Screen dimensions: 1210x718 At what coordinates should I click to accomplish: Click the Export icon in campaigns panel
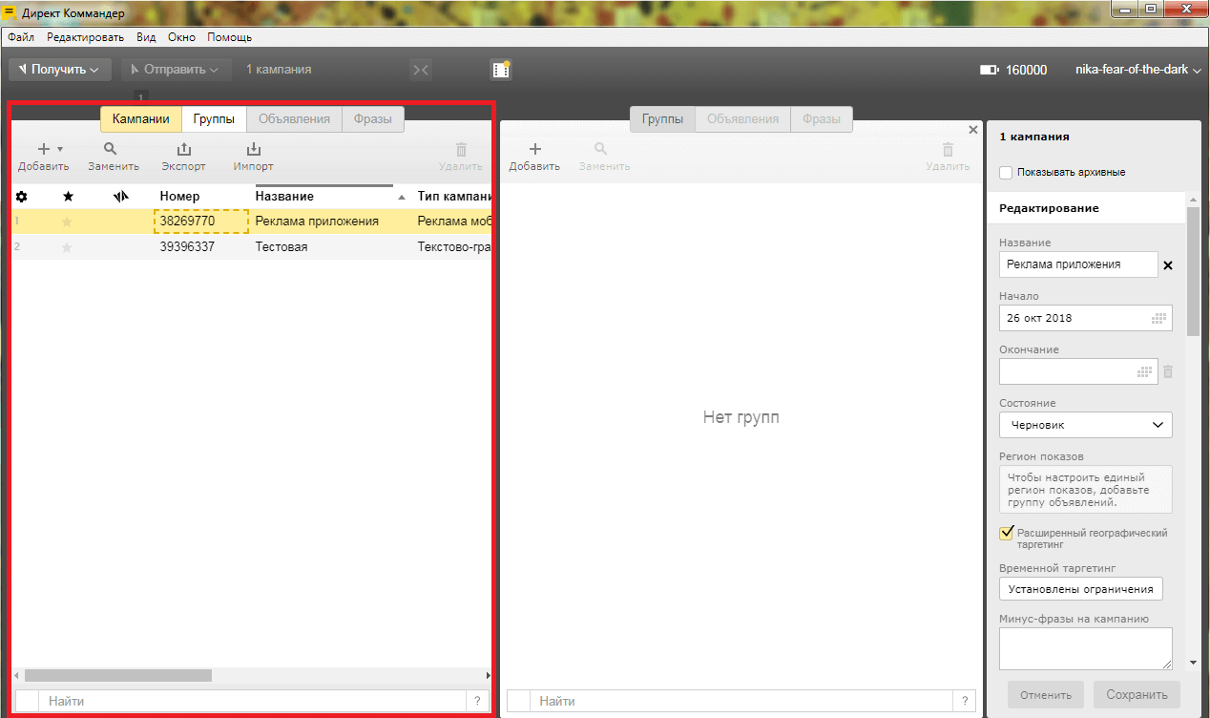[x=183, y=150]
